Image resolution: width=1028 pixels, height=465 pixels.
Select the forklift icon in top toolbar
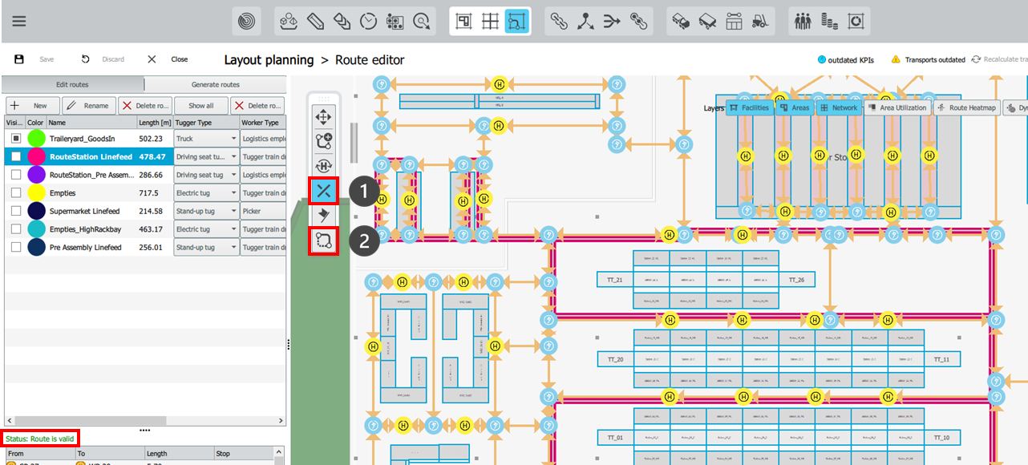coord(760,22)
